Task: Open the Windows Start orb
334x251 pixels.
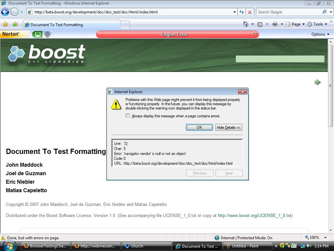Action: coord(9,246)
